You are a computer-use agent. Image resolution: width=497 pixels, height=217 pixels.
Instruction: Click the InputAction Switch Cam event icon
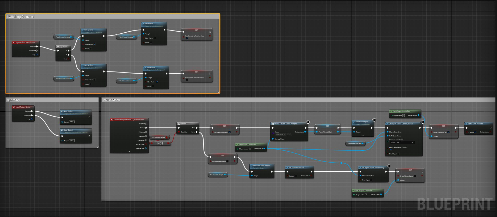[14, 42]
